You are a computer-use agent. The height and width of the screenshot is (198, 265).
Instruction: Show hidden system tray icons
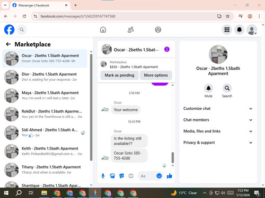click(205, 193)
